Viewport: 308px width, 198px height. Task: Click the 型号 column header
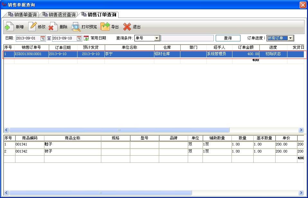pyautogui.click(x=144, y=138)
